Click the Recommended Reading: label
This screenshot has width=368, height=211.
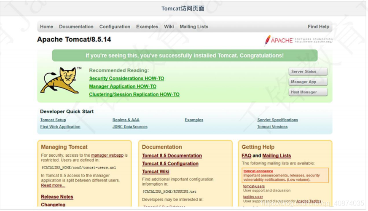click(119, 70)
